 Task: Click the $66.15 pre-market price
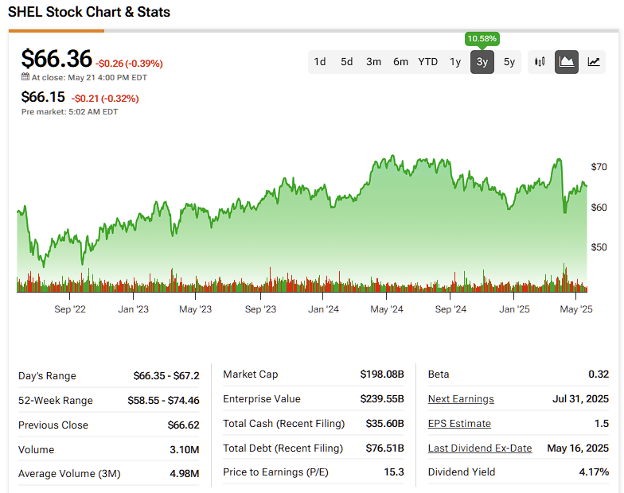pos(43,97)
